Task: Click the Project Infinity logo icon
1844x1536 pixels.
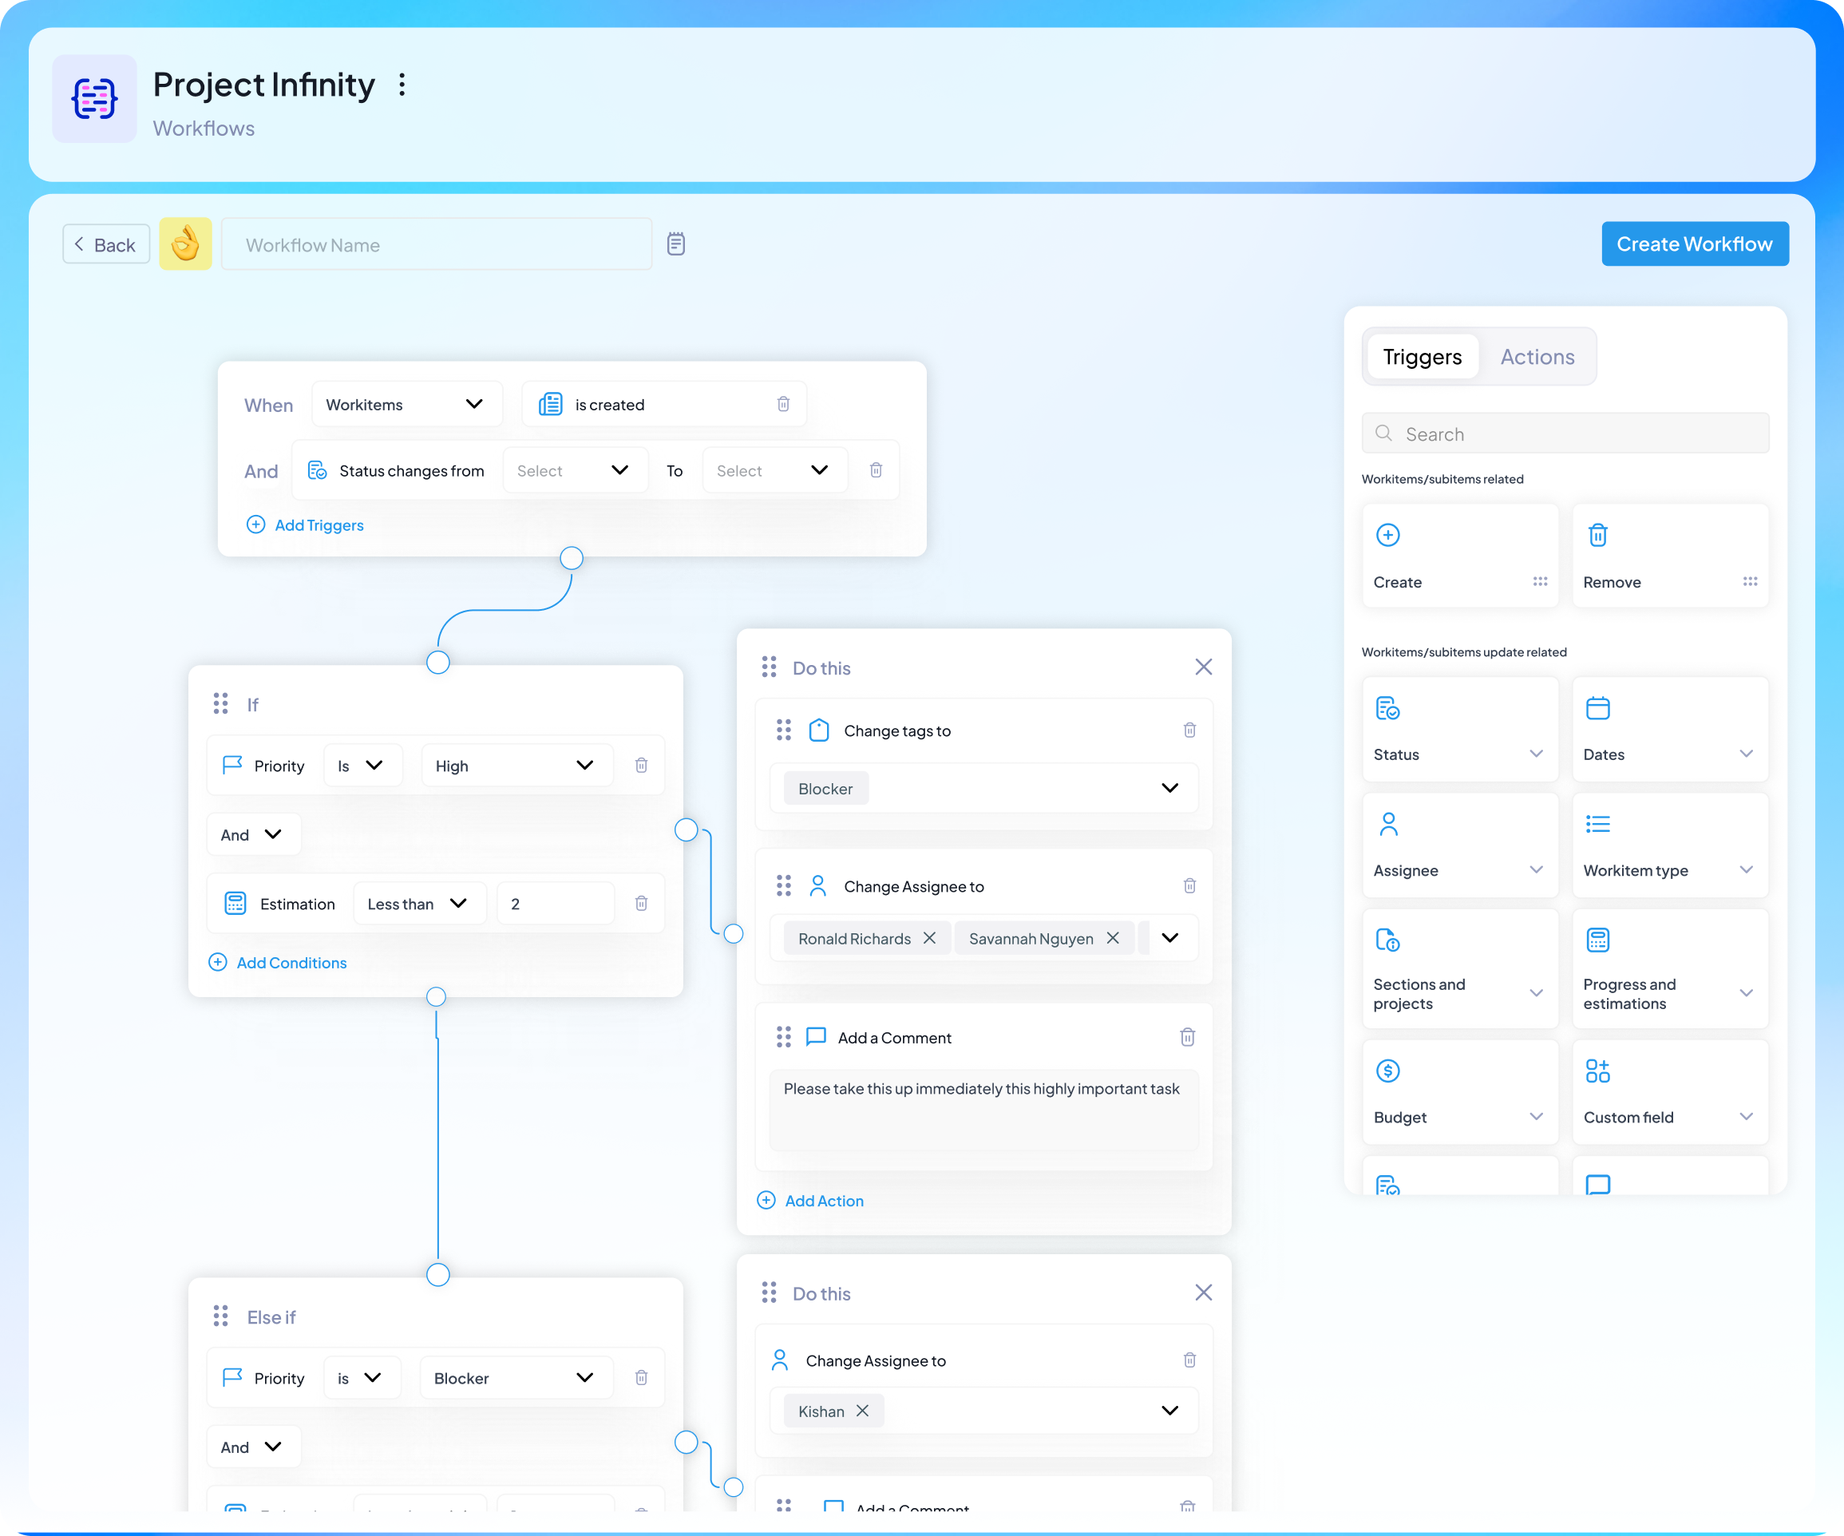Action: (95, 98)
